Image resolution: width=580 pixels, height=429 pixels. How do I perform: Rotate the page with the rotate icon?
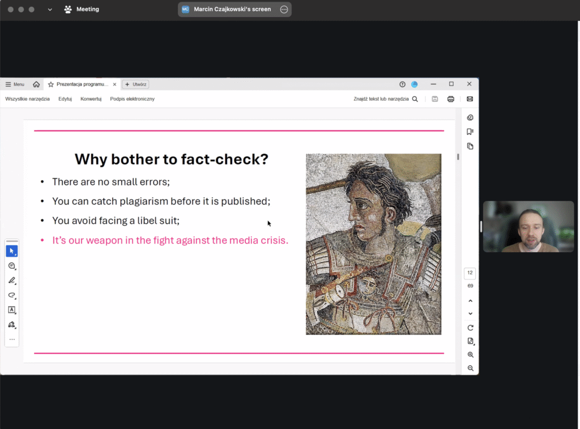470,328
